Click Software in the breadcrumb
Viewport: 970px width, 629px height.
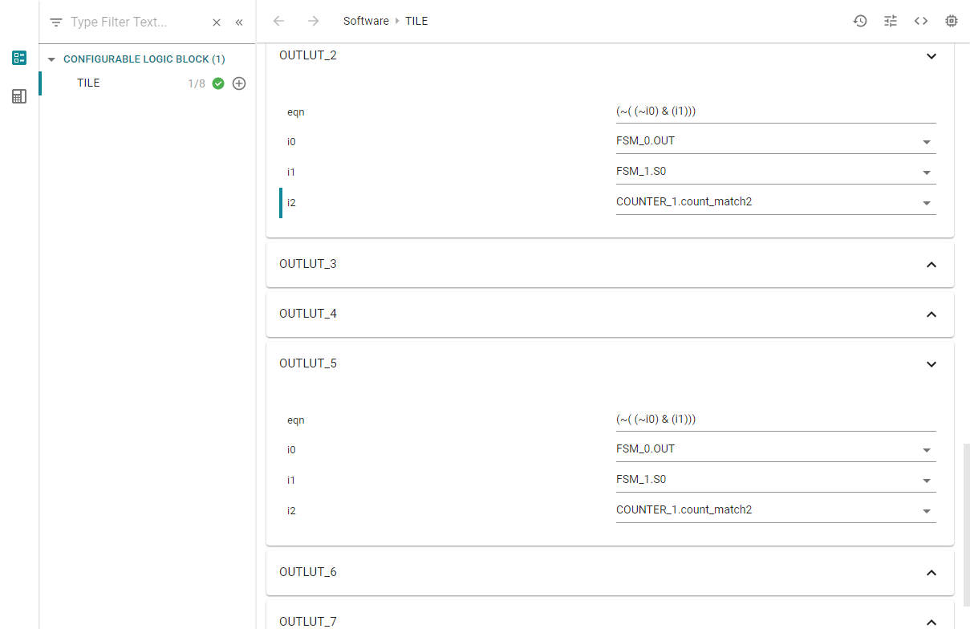pyautogui.click(x=366, y=22)
